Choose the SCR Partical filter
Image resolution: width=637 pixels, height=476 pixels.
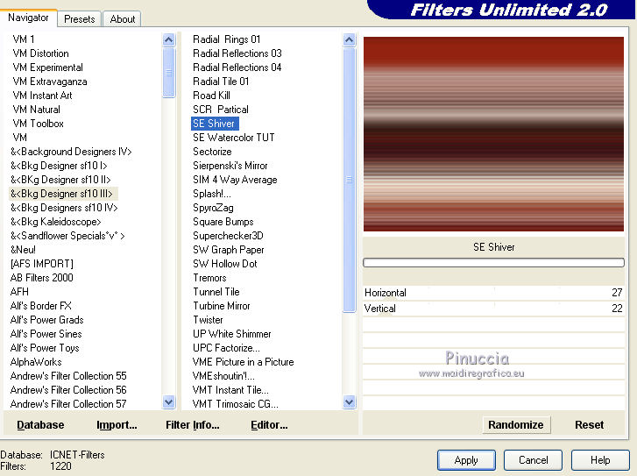(x=221, y=110)
